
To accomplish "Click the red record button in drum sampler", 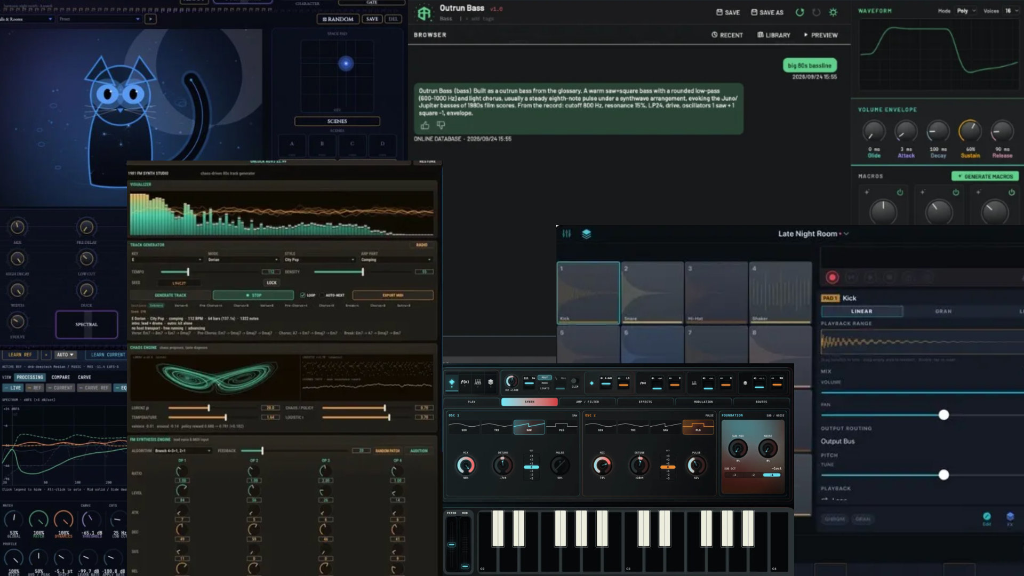I will click(x=832, y=277).
